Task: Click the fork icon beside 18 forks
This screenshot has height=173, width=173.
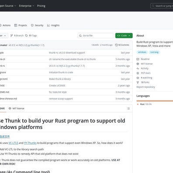Action: [x=138, y=83]
